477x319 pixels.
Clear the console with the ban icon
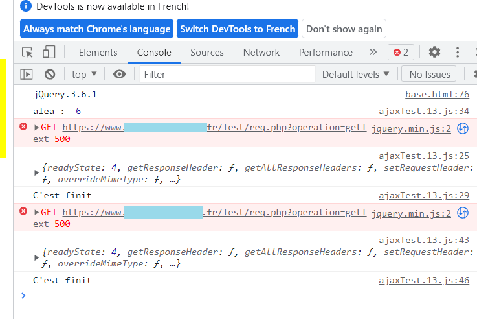click(50, 75)
